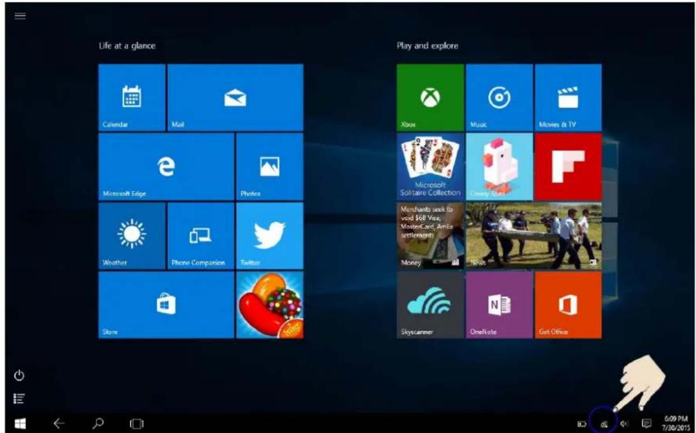This screenshot has height=433, width=696.
Task: Mute via the volume tray icon
Action: 625,424
